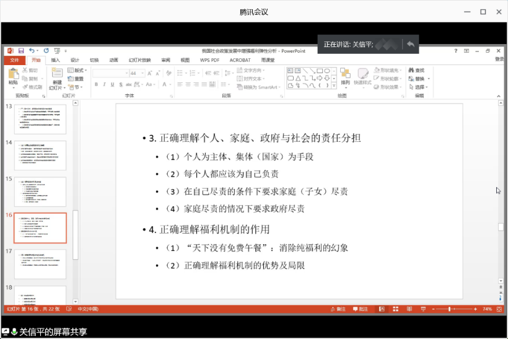Click the reply arrow beside speaker name
The width and height of the screenshot is (508, 339).
pyautogui.click(x=410, y=44)
